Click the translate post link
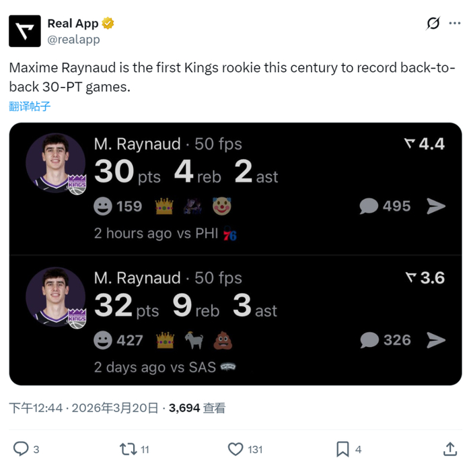 [x=30, y=106]
